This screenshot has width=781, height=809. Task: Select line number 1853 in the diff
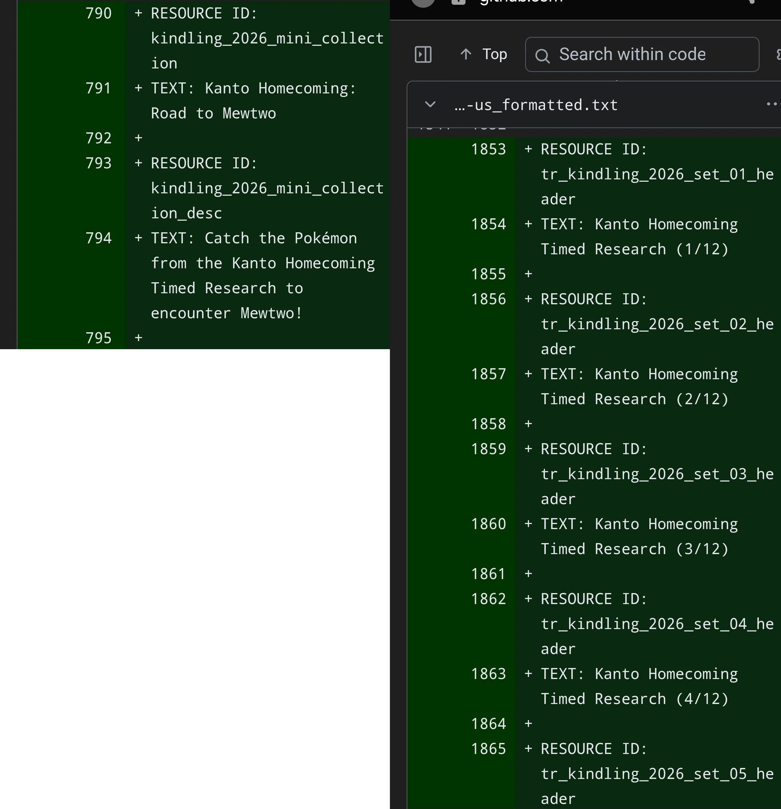[488, 149]
